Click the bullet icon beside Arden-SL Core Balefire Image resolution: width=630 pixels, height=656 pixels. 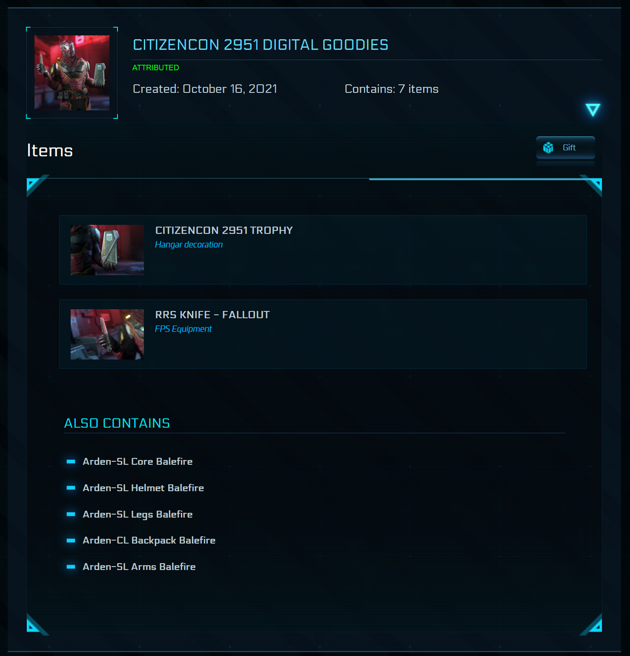click(x=71, y=462)
